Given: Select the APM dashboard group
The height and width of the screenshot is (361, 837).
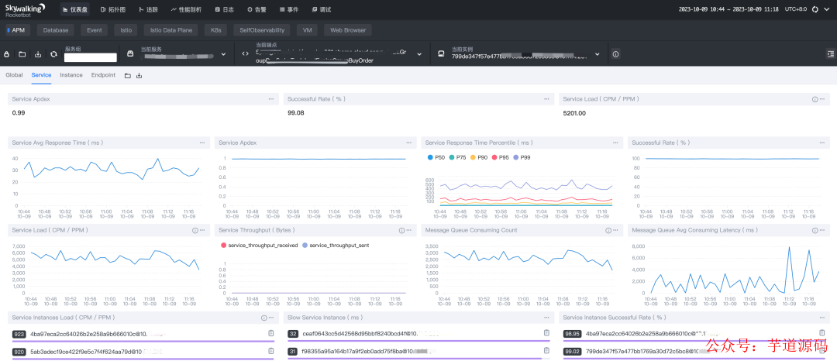Looking at the screenshot, I should point(19,30).
